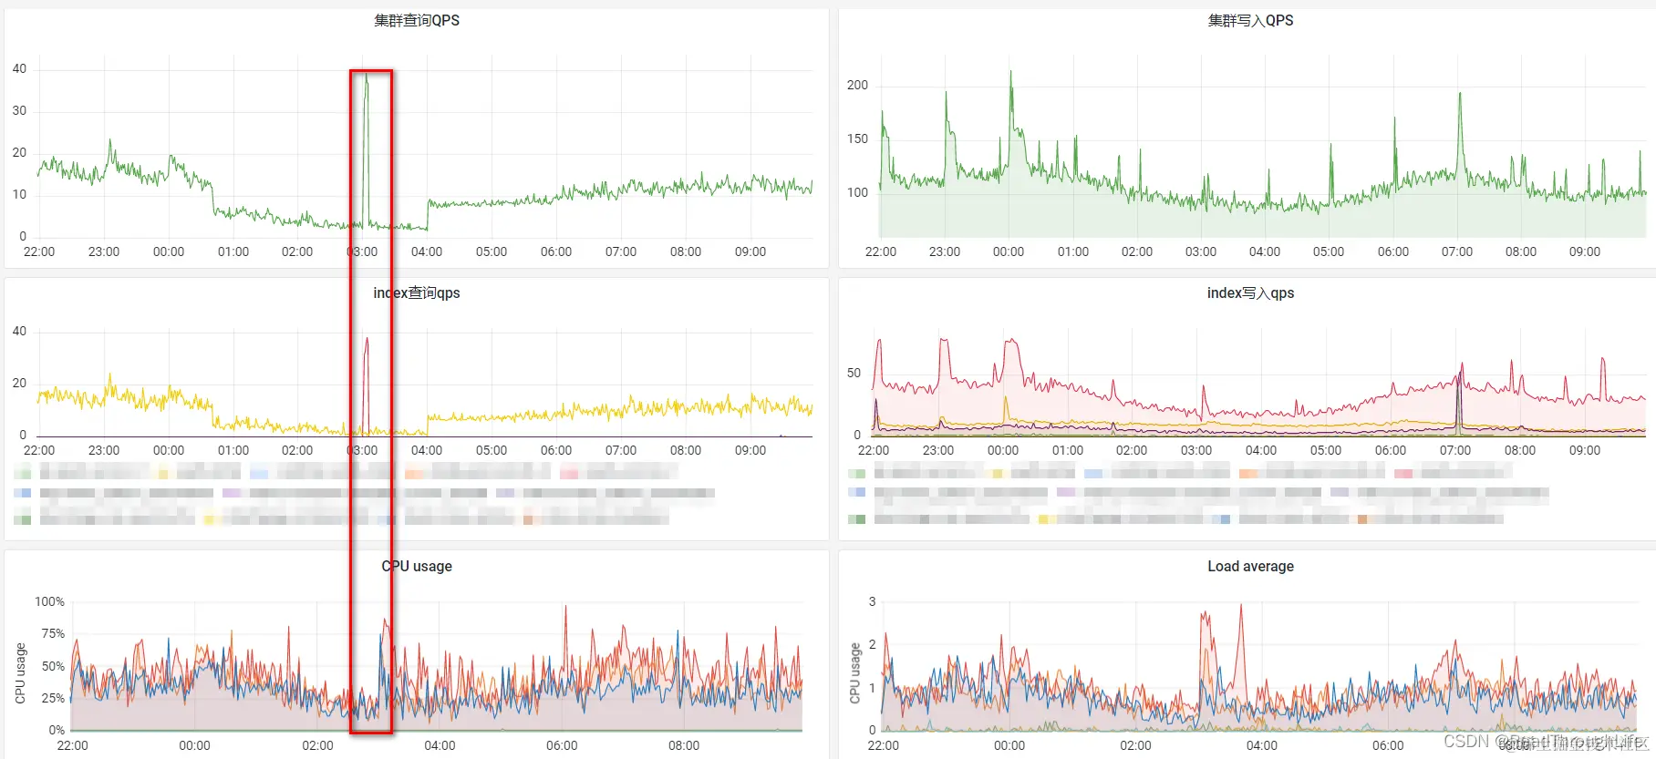
Task: Open the Load average panel title menu
Action: (1250, 566)
